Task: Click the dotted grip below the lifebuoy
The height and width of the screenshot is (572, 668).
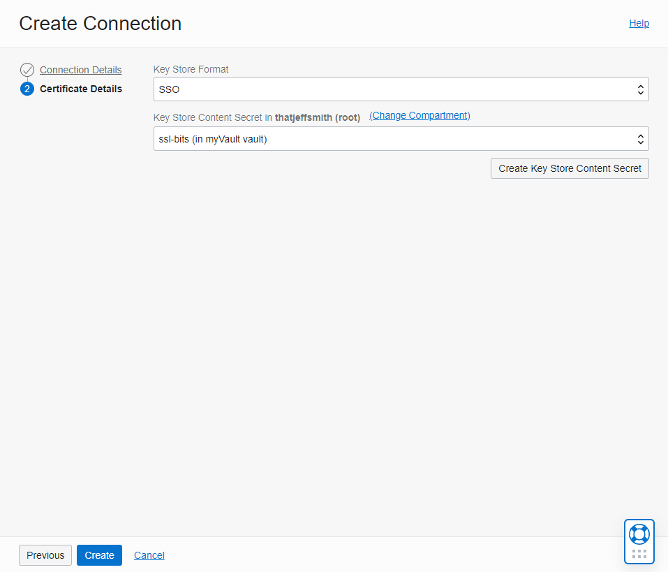Action: 639,554
